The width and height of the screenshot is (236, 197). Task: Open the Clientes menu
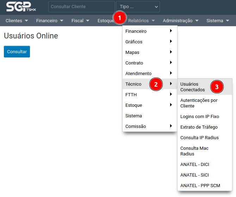point(17,21)
